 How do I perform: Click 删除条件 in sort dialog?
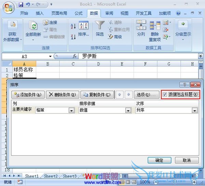(63, 95)
